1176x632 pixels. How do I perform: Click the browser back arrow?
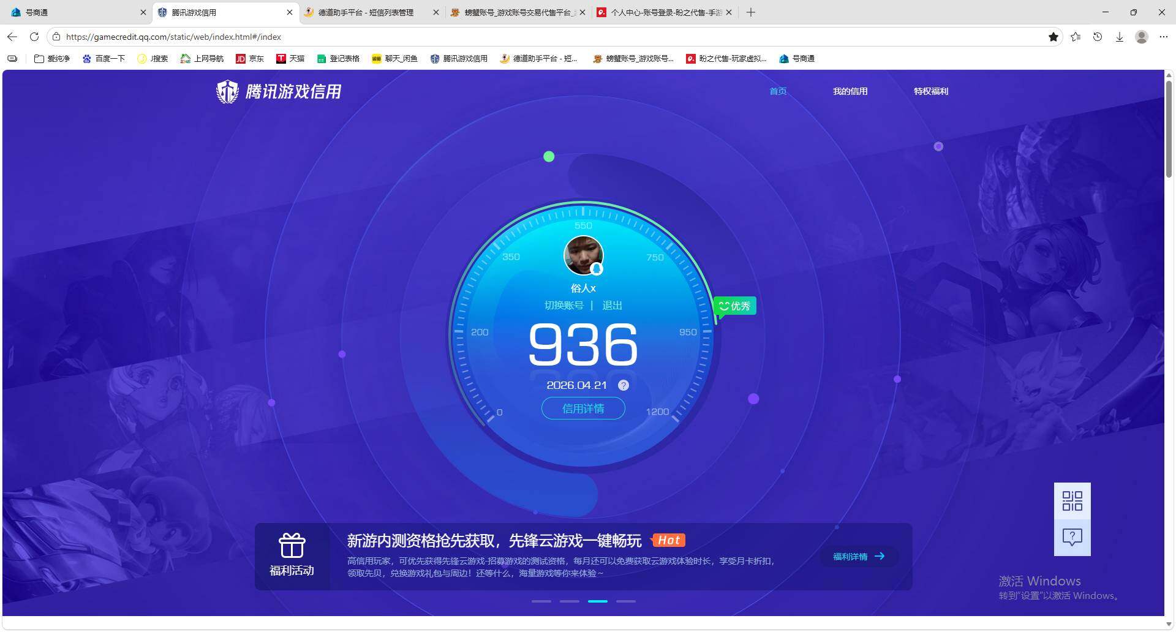pyautogui.click(x=12, y=37)
